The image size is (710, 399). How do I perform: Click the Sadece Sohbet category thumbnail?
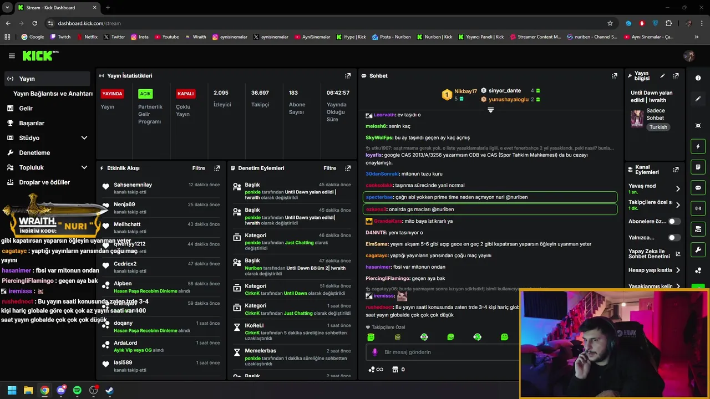click(637, 119)
